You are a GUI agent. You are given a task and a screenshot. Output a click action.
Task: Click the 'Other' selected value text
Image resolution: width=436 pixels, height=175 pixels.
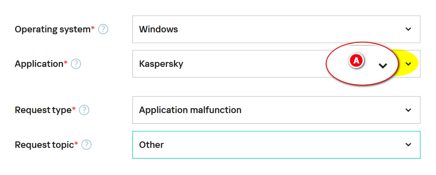pos(152,145)
